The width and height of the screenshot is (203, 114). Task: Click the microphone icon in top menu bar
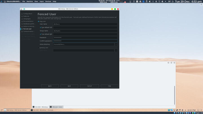point(156,1)
